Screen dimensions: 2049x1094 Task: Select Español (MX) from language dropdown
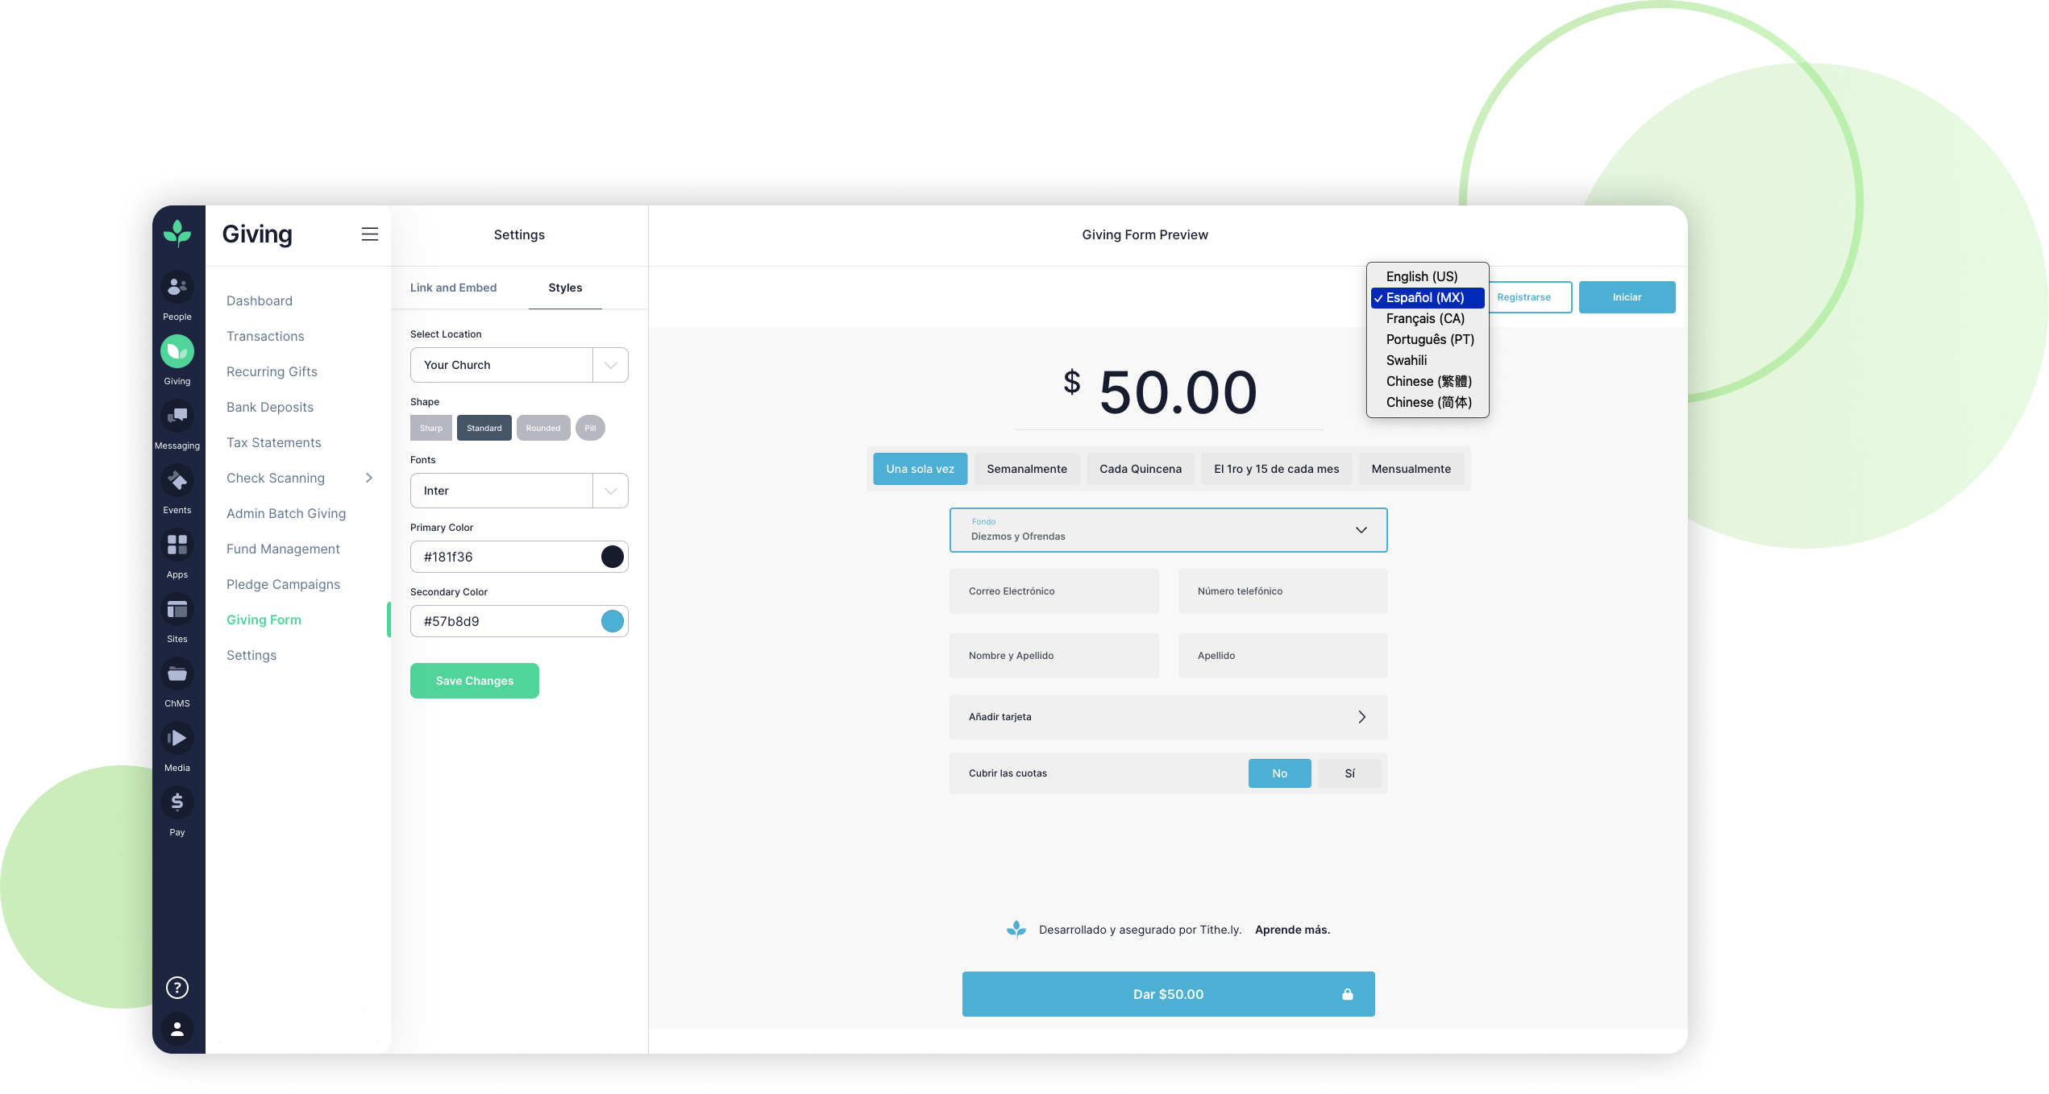(x=1424, y=296)
